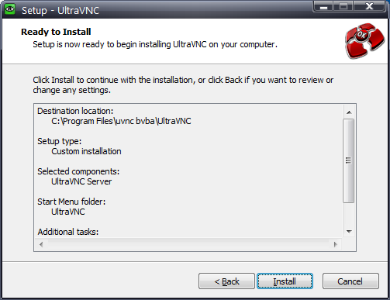Screen dimensions: 390x300
Task: Click the horizontal scrollbar left arrow
Action: pyautogui.click(x=41, y=244)
